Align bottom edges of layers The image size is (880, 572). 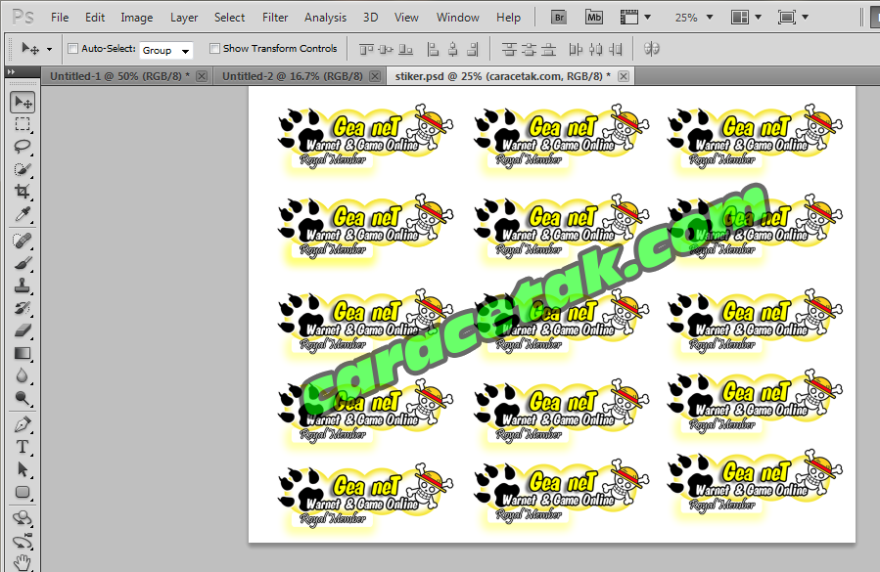tap(406, 49)
